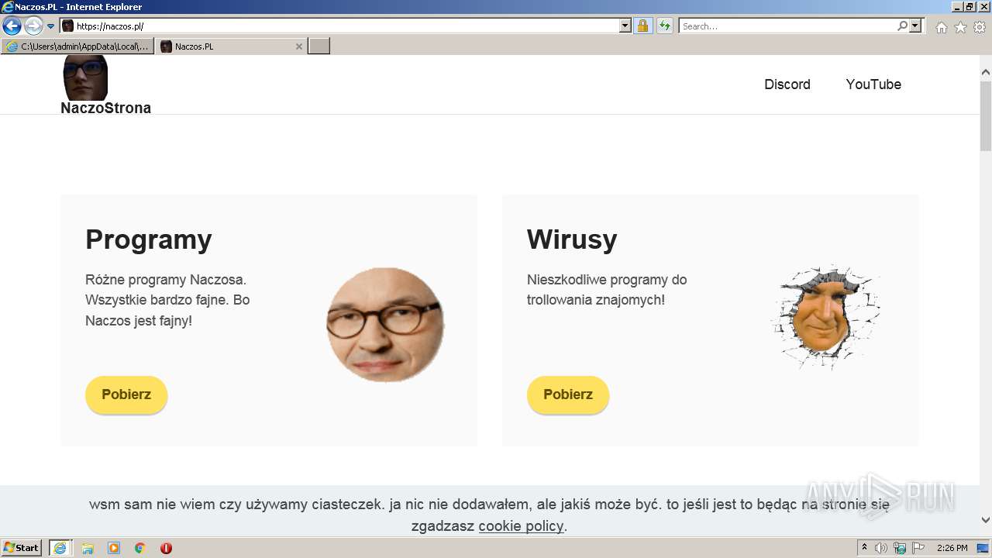Screen dimensions: 992x558
Task: Click the face image in Programy card
Action: coord(385,325)
